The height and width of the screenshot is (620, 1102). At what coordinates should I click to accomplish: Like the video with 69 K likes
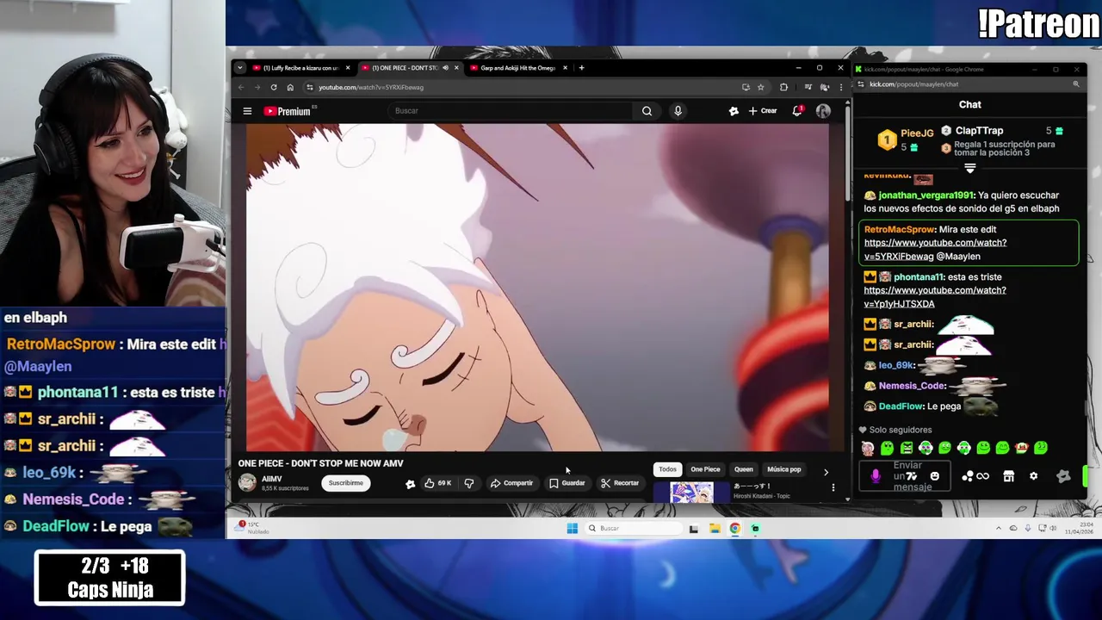click(x=437, y=483)
